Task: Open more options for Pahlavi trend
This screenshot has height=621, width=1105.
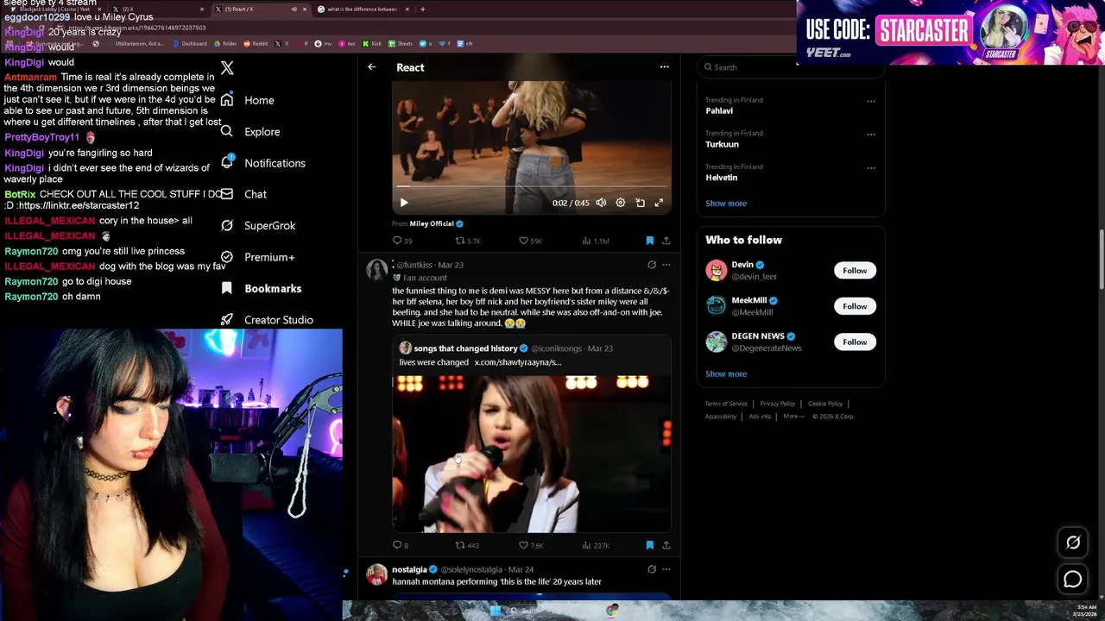Action: coord(870,101)
